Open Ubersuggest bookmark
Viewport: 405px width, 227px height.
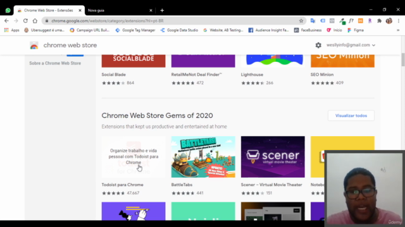(44, 30)
